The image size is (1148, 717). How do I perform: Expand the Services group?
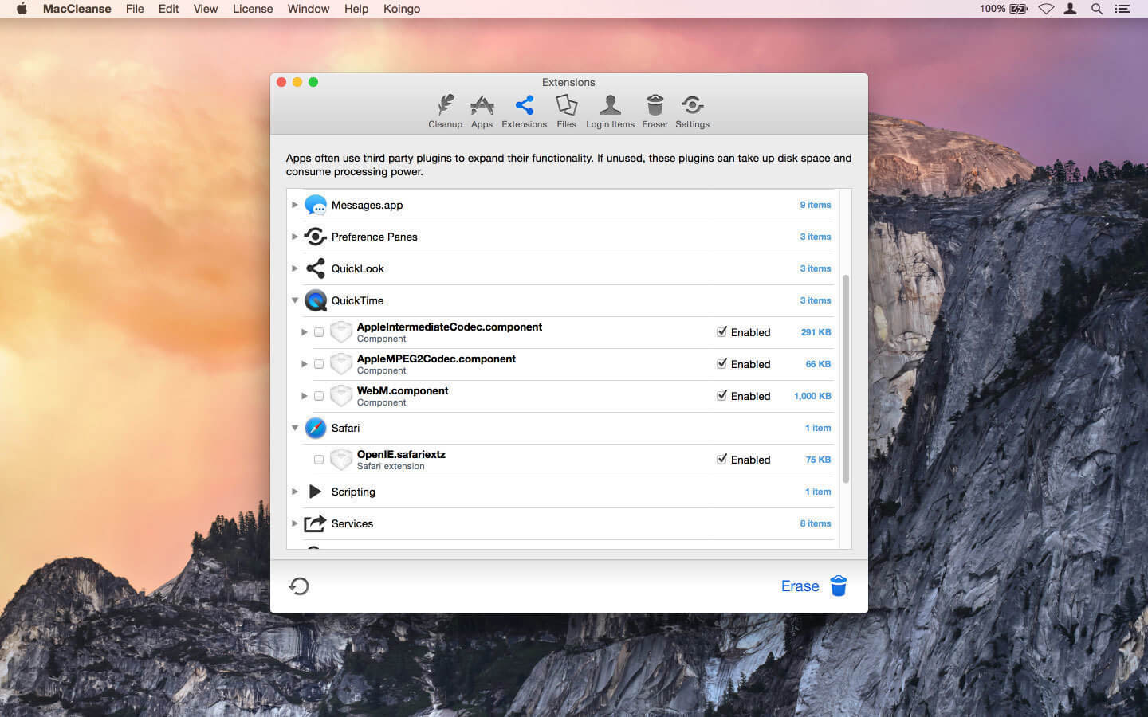[295, 523]
